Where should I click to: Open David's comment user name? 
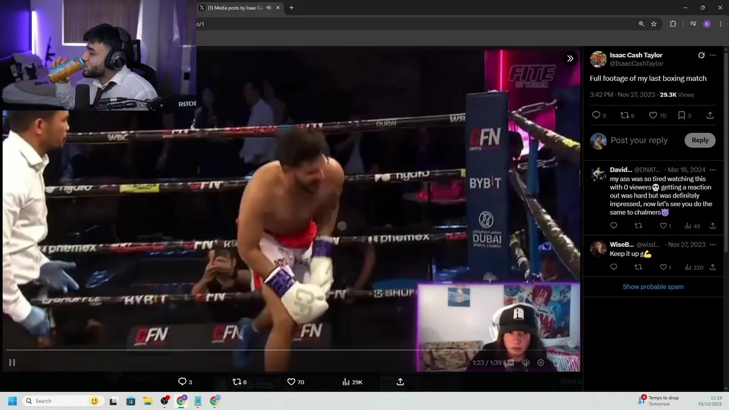click(621, 170)
